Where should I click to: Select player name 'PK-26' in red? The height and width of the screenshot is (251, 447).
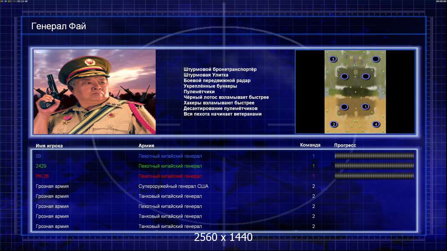pyautogui.click(x=42, y=176)
